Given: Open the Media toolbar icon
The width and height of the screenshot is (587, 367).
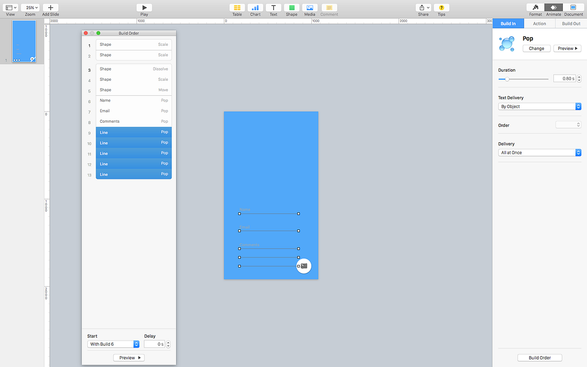Looking at the screenshot, I should coord(310,7).
